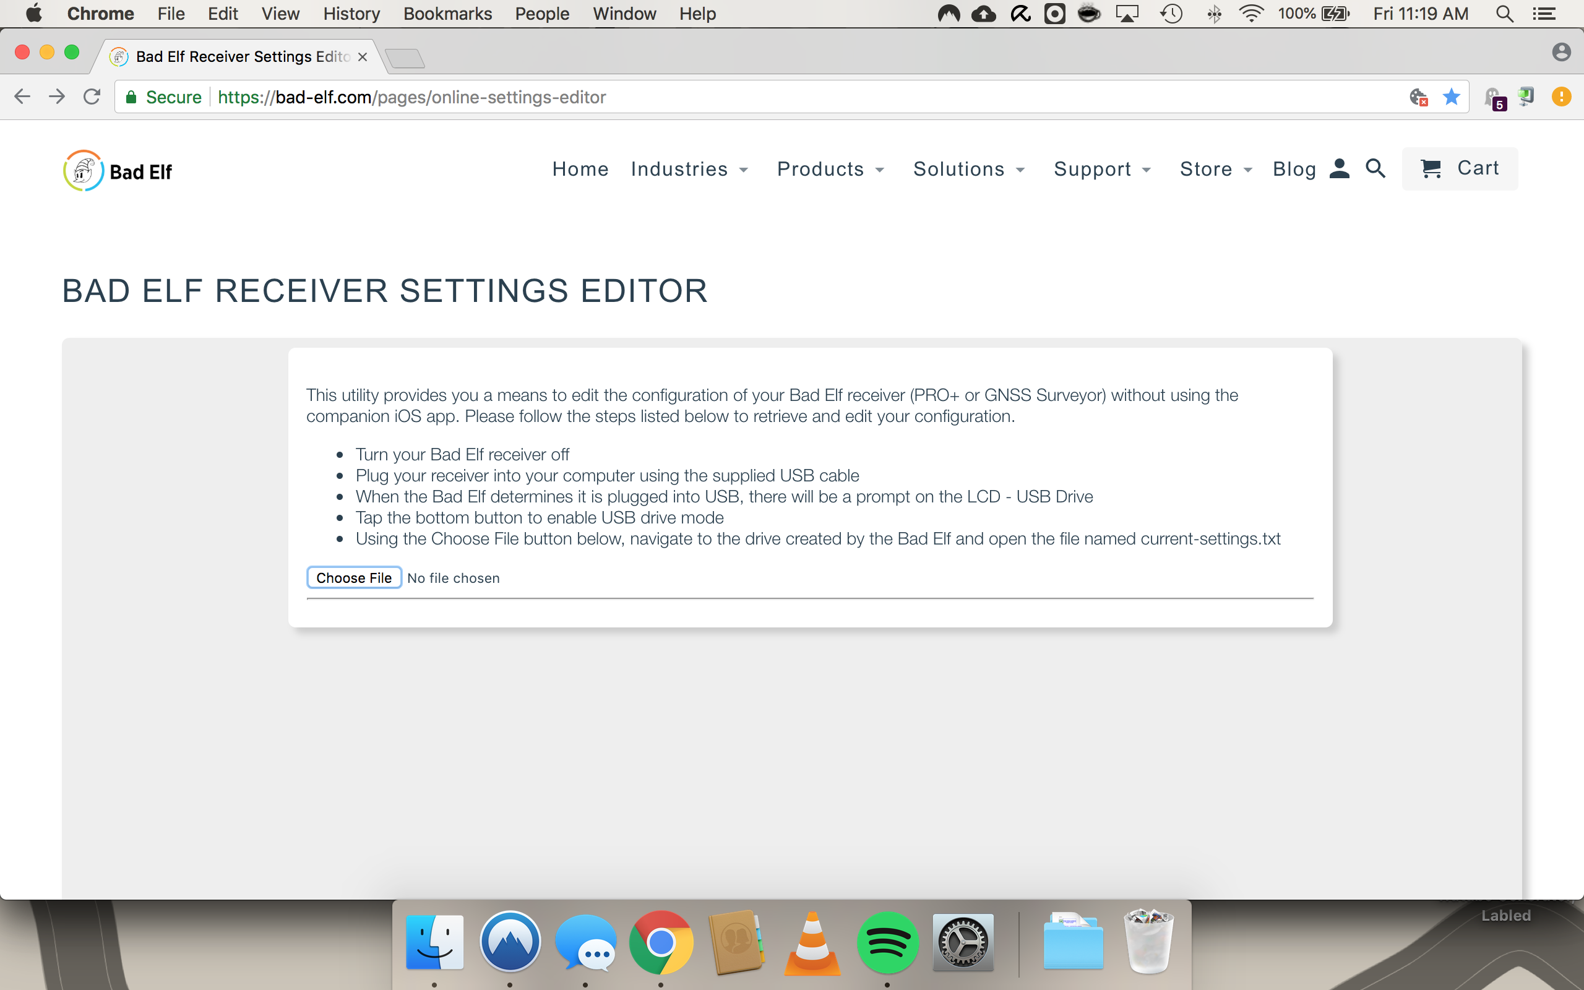
Task: Open the Chrome profile avatar icon
Action: tap(1561, 52)
